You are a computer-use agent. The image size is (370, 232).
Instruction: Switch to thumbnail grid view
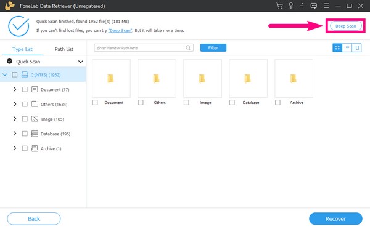click(x=337, y=48)
